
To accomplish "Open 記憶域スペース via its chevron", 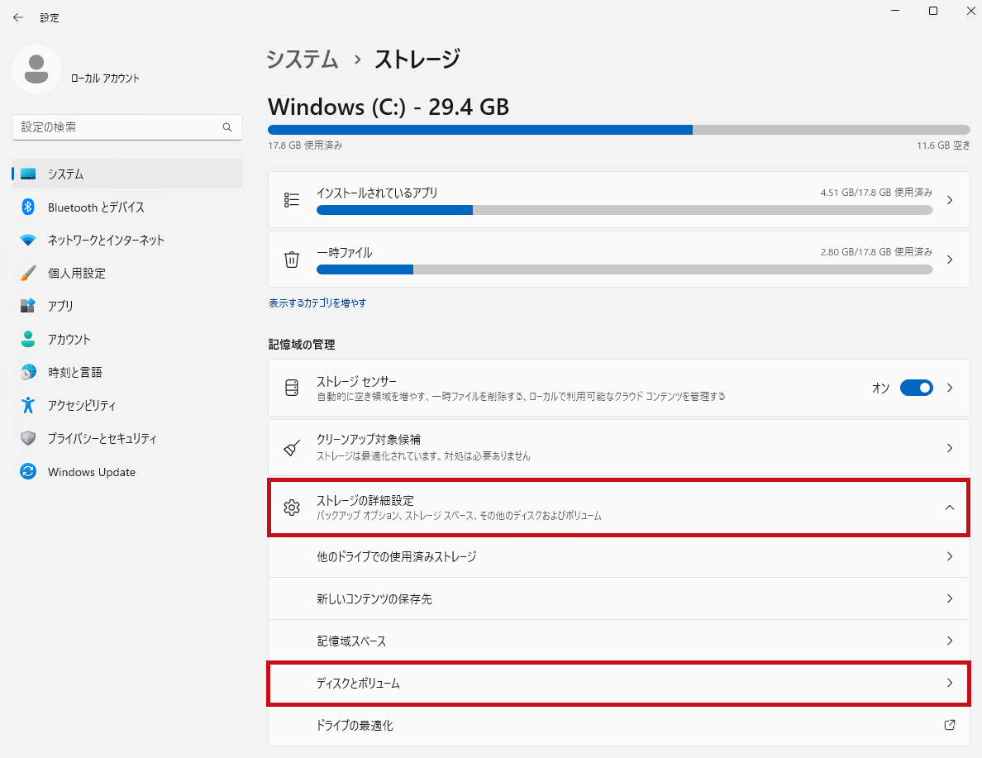I will coord(950,641).
